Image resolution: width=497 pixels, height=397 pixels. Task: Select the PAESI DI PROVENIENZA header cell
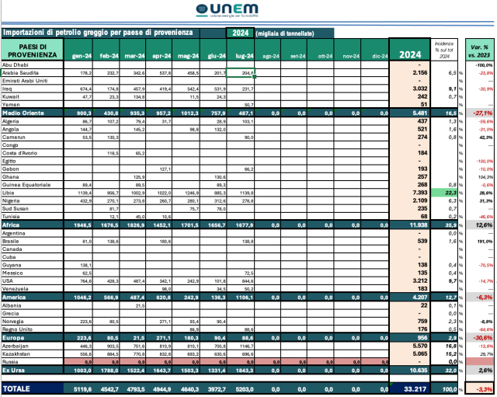33,51
